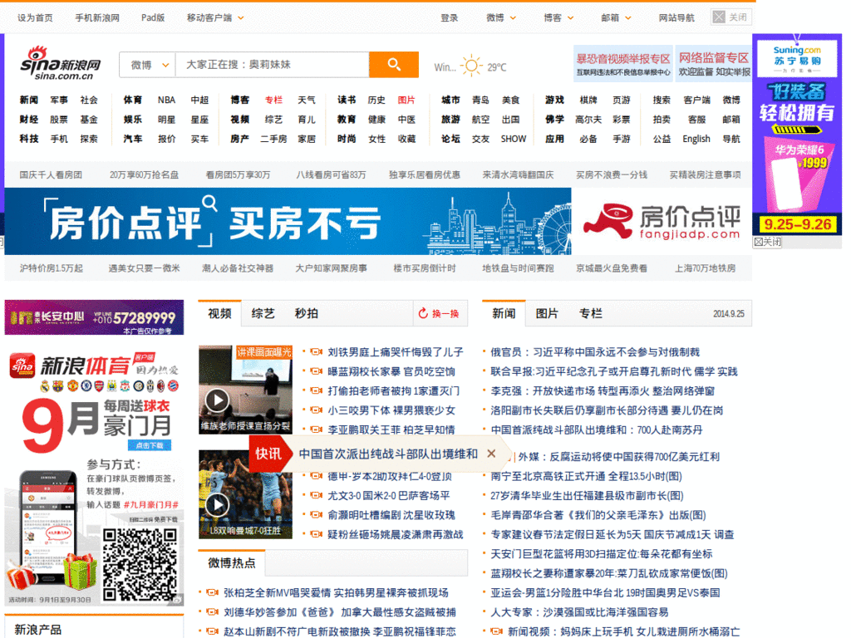Open the SHOW navigation link

(514, 139)
